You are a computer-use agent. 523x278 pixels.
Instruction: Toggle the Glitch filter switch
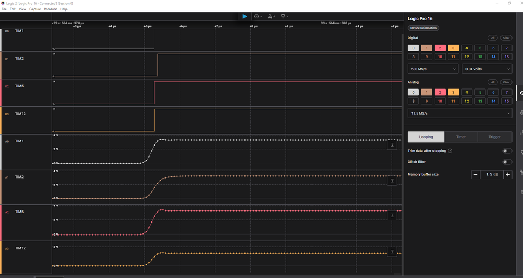coord(507,162)
